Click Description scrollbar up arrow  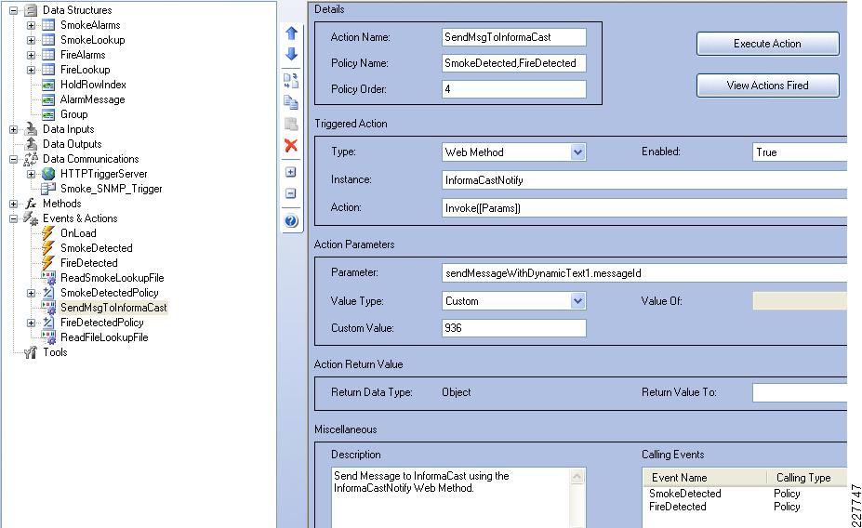pyautogui.click(x=577, y=476)
